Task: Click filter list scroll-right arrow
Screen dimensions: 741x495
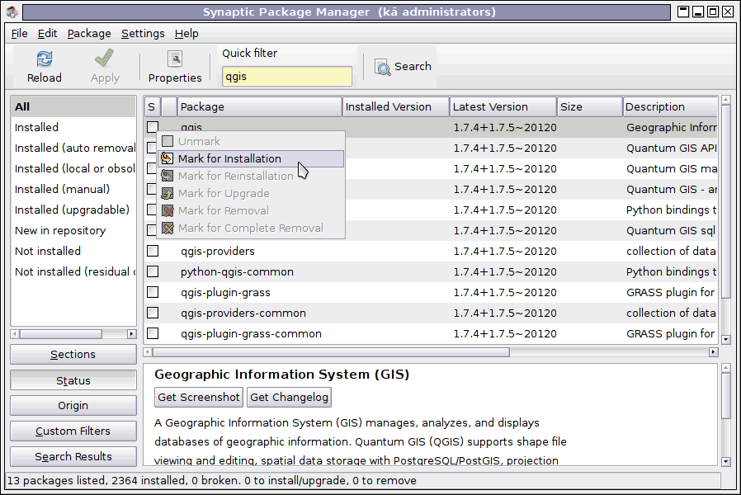Action: 131,334
